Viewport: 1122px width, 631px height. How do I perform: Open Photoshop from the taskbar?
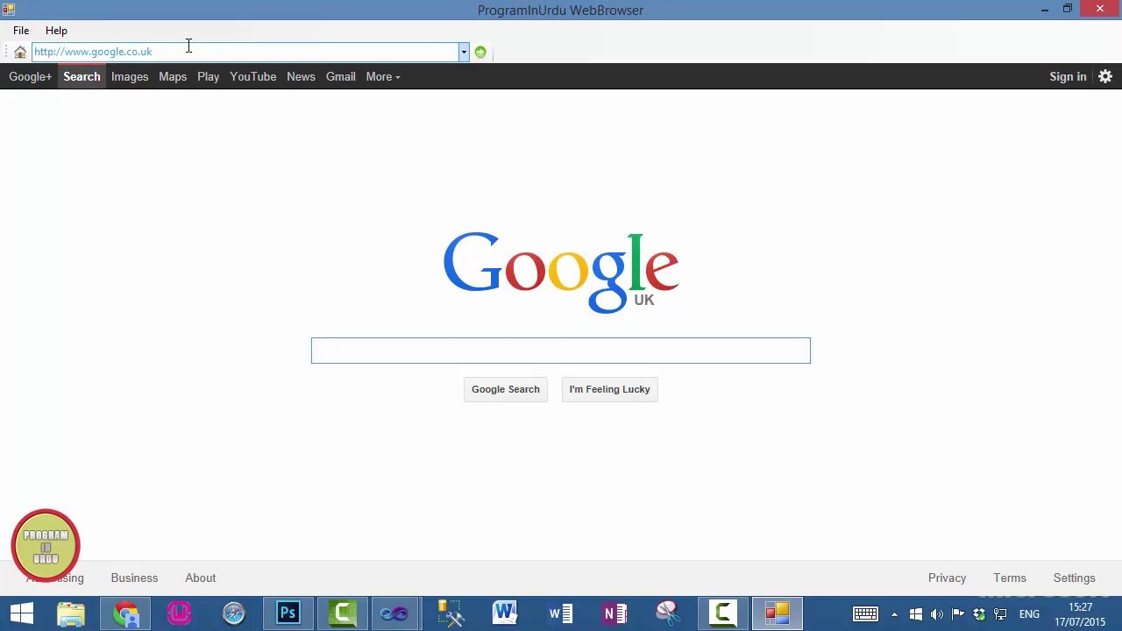pos(288,613)
